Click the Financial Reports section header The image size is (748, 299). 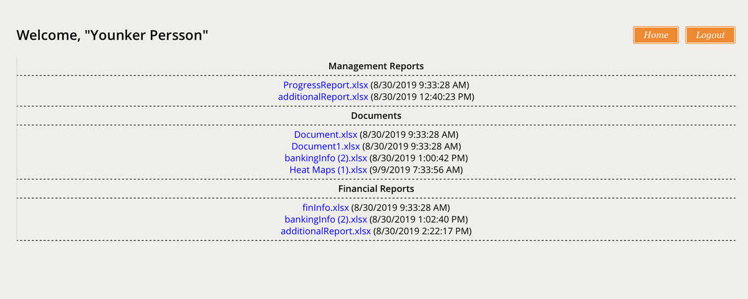(x=376, y=189)
